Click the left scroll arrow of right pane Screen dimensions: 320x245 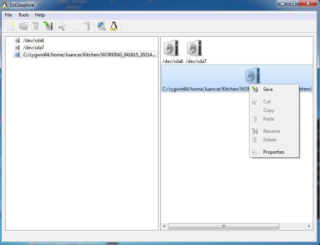click(x=164, y=226)
